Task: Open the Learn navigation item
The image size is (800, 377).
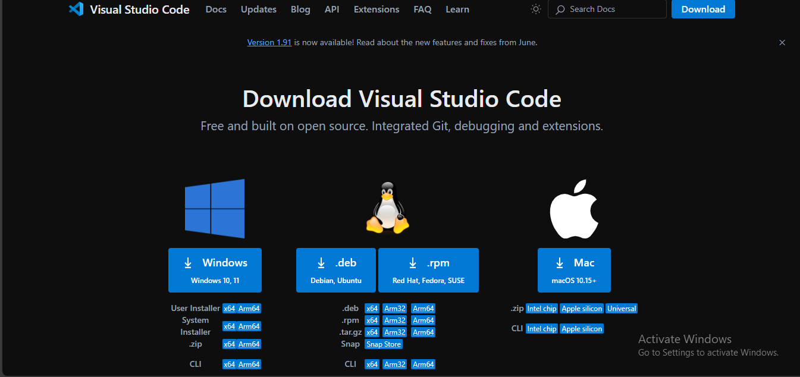Action: click(457, 9)
